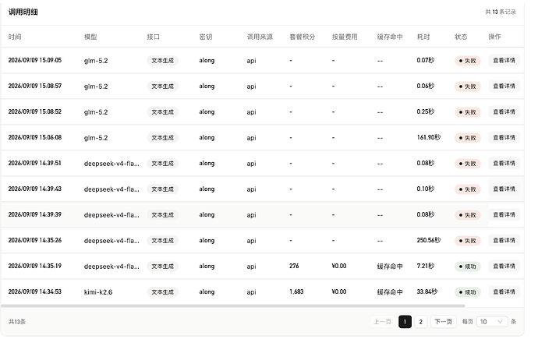The height and width of the screenshot is (339, 538).
Task: Click the 失败 status badge at 15:09:05
Action: coord(467,61)
